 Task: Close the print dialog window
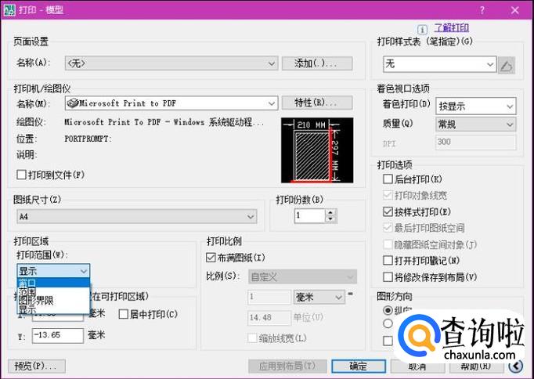[515, 10]
